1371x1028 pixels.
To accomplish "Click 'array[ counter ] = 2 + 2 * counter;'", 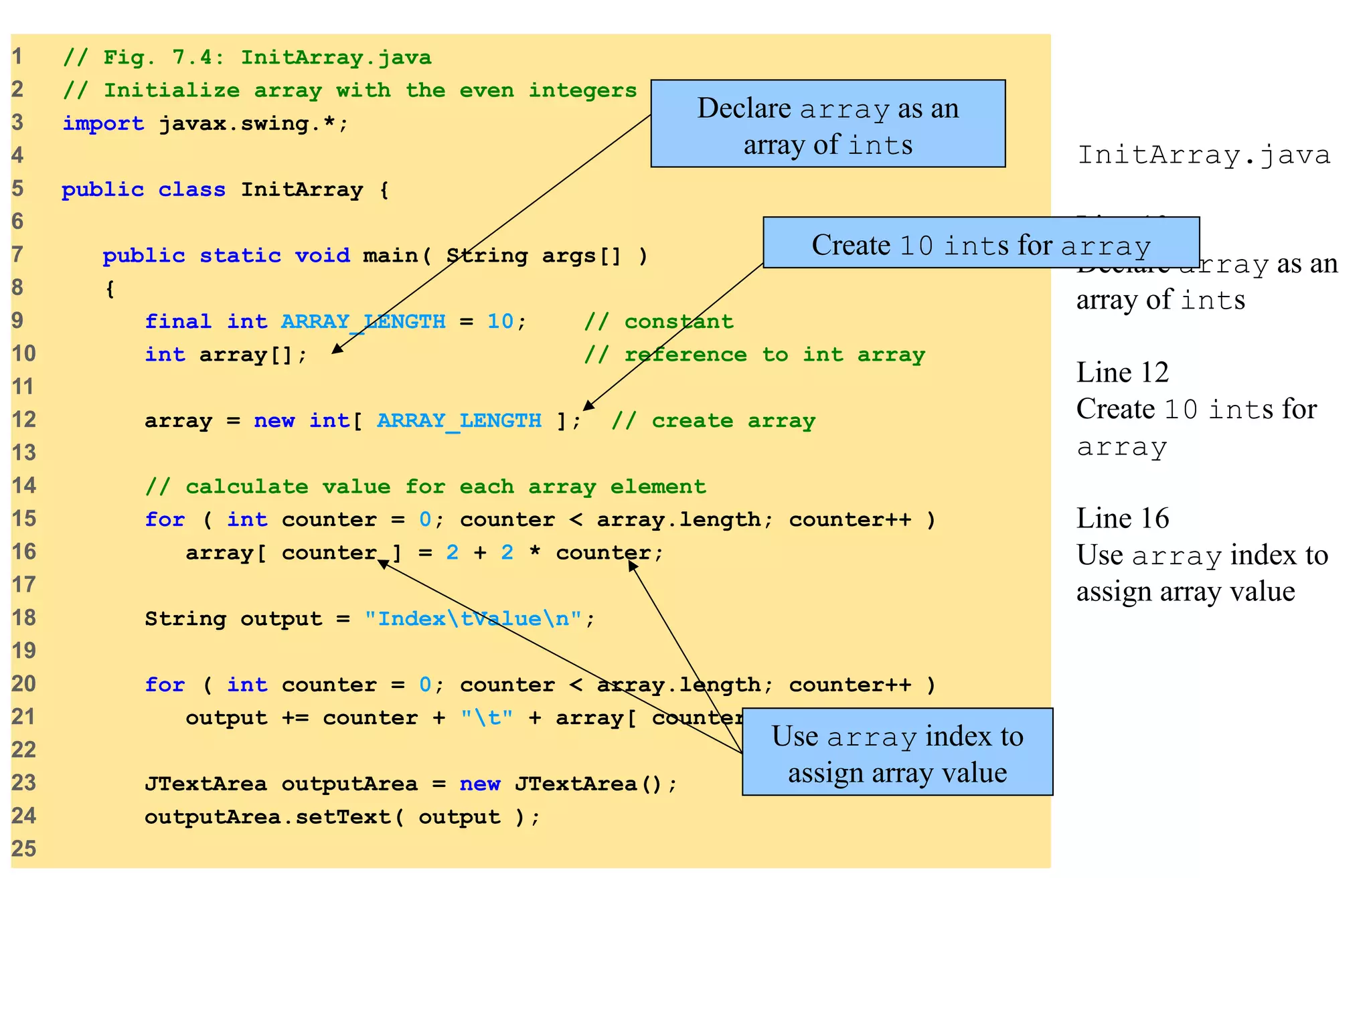I will pos(425,553).
